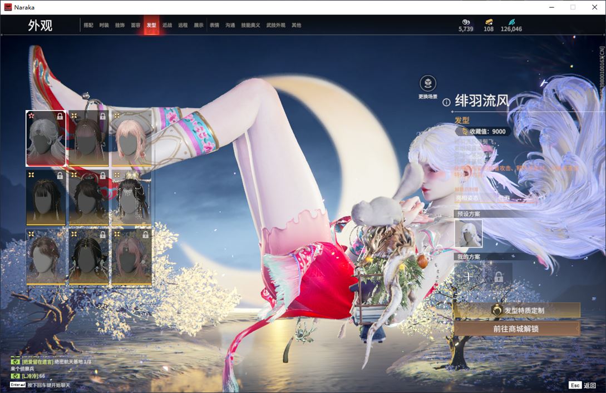606x393 pixels.
Task: Click the 绝密航天基地 1/3 chat line text
Action: (x=73, y=362)
